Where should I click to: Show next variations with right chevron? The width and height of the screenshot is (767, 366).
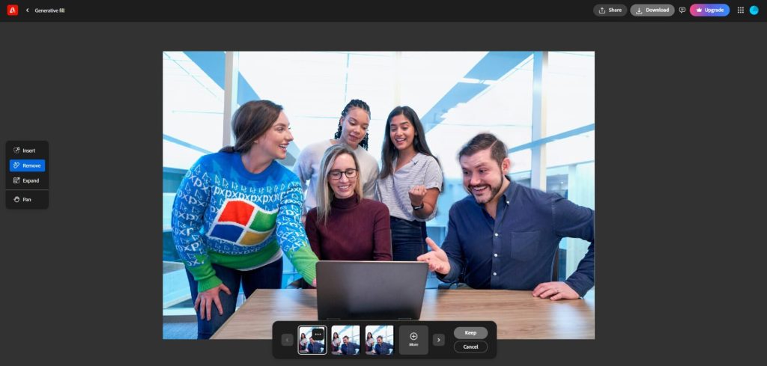[x=439, y=340]
